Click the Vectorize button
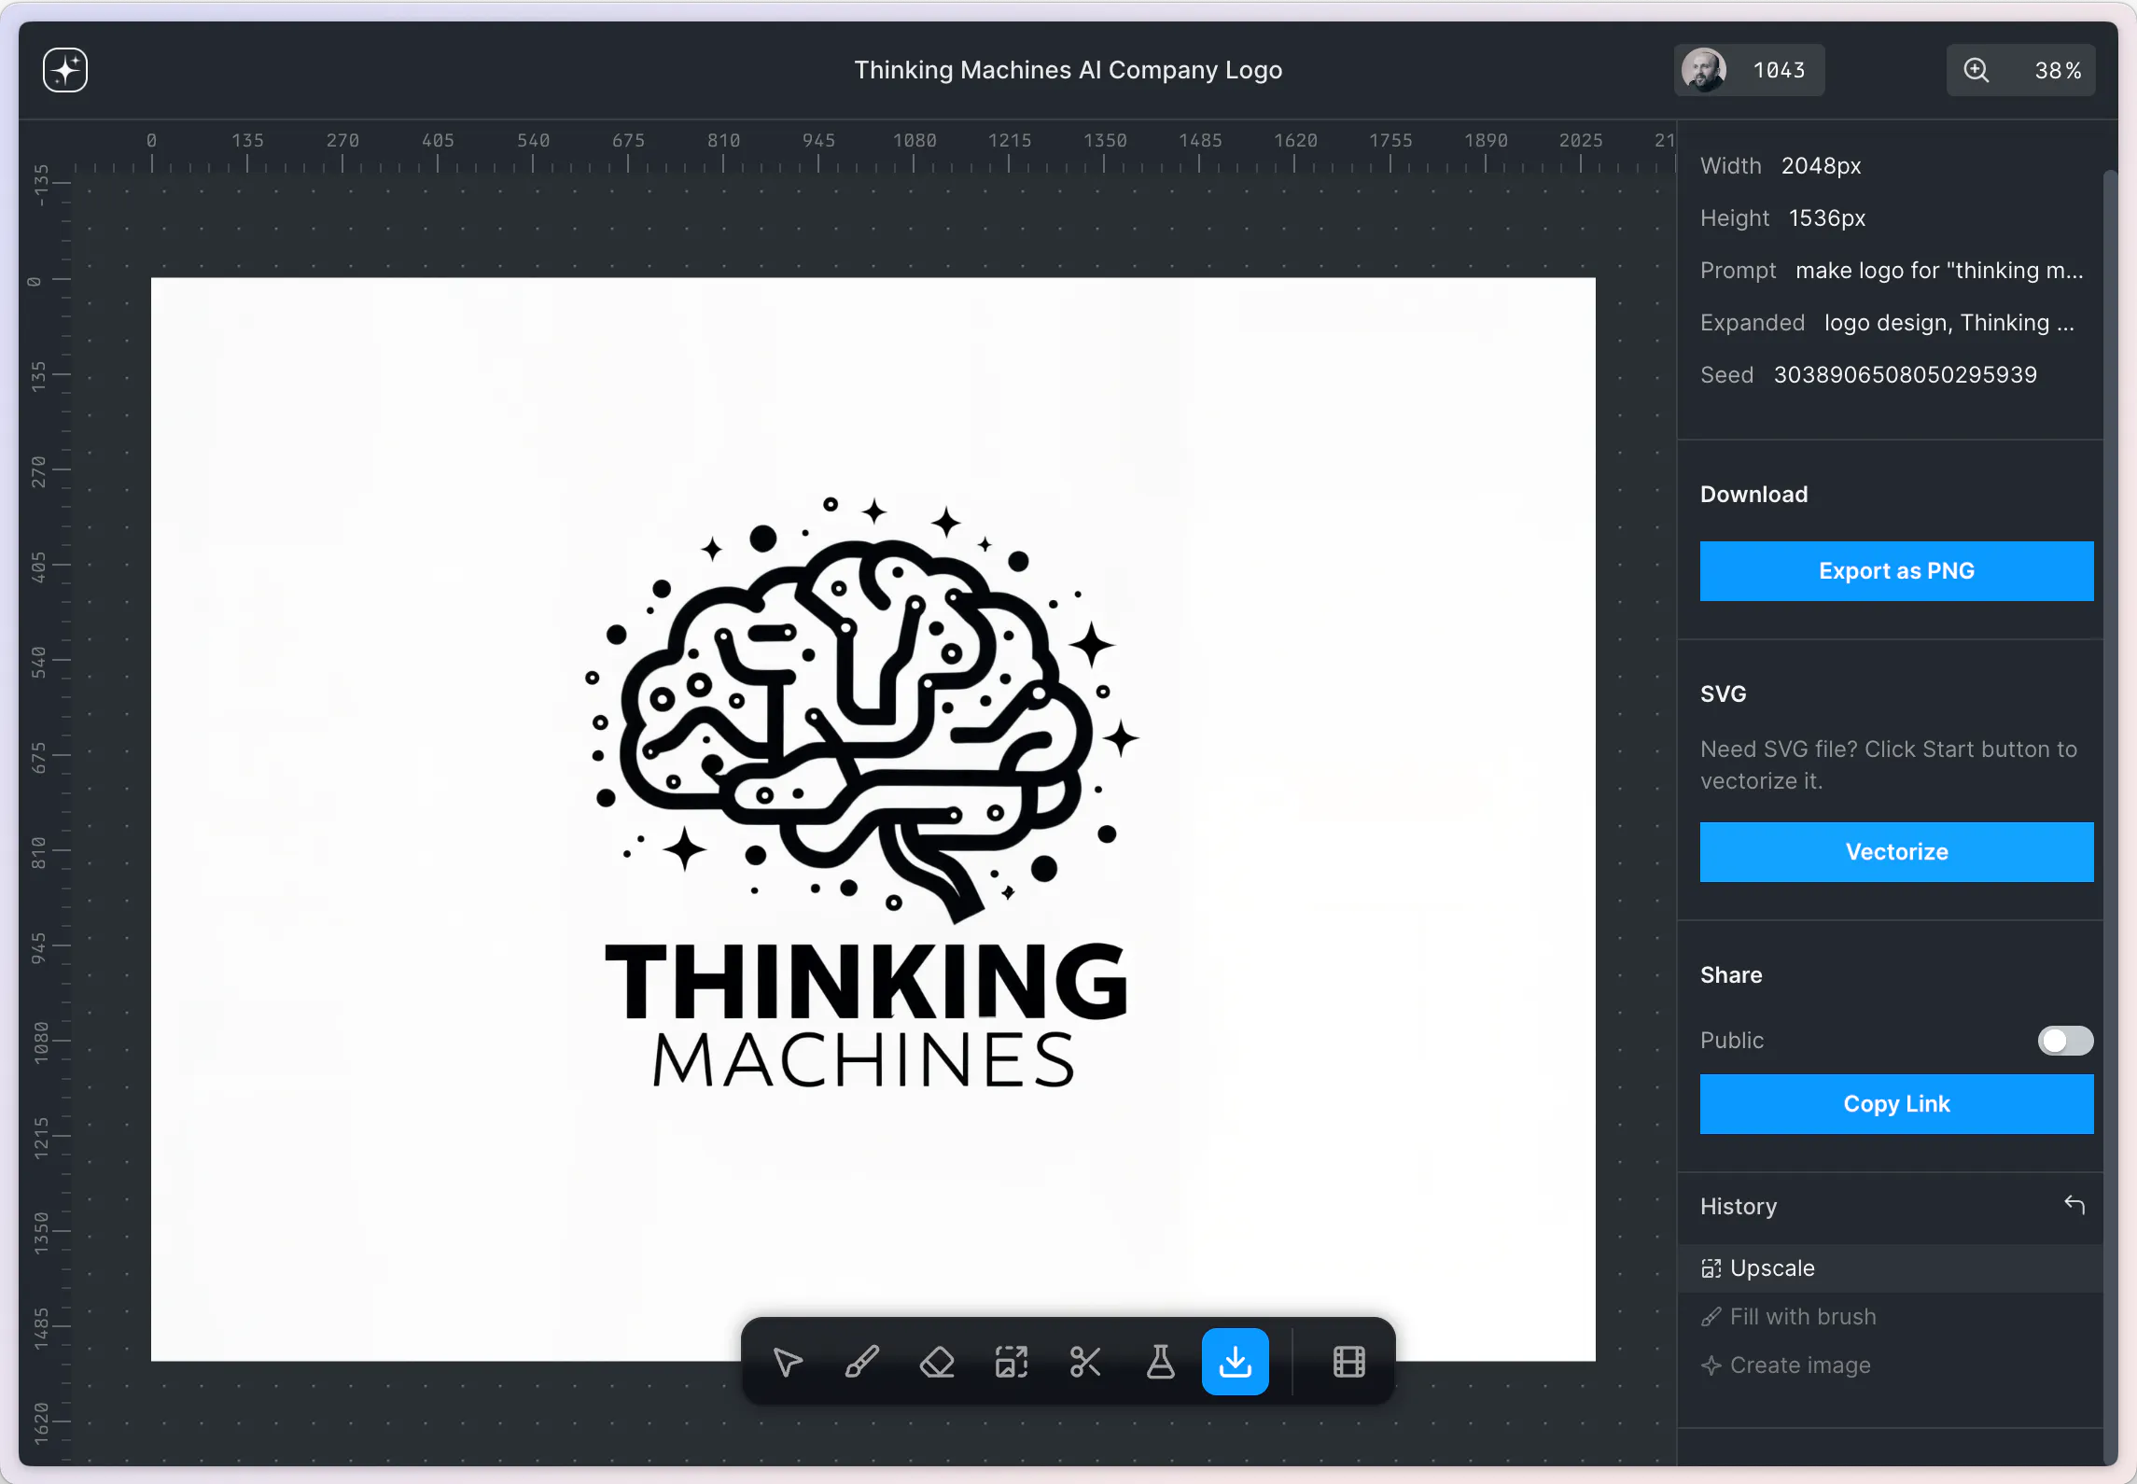The image size is (2137, 1484). [x=1896, y=852]
